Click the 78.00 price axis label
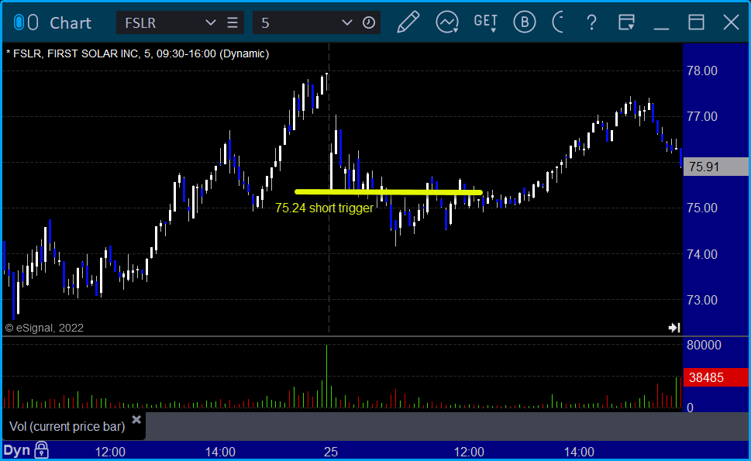The height and width of the screenshot is (461, 751). [702, 71]
